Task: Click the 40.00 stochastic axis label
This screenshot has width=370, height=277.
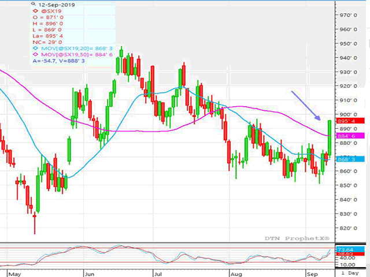Action: click(347, 258)
